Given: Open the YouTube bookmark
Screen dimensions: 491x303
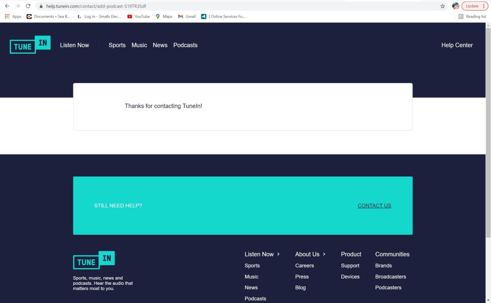Looking at the screenshot, I should (x=138, y=16).
